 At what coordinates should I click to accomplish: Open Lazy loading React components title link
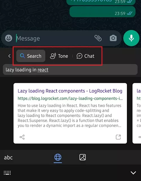tap(70, 91)
